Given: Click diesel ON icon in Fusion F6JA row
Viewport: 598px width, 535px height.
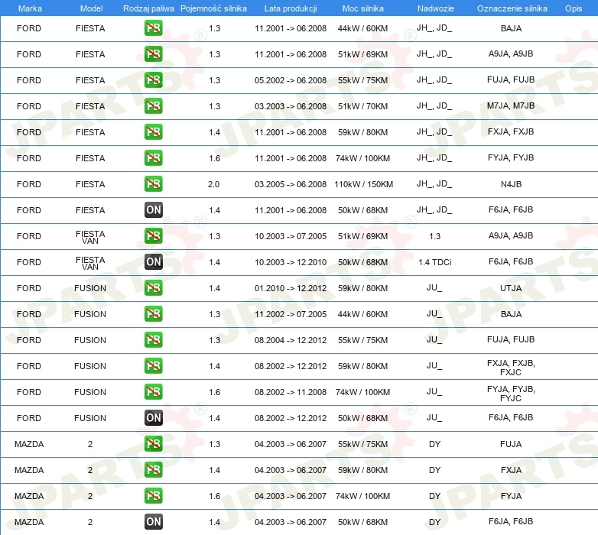Looking at the screenshot, I should coord(153,417).
